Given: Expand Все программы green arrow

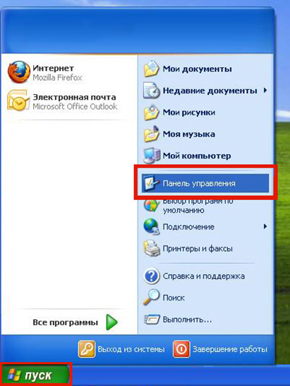Looking at the screenshot, I should 111,322.
